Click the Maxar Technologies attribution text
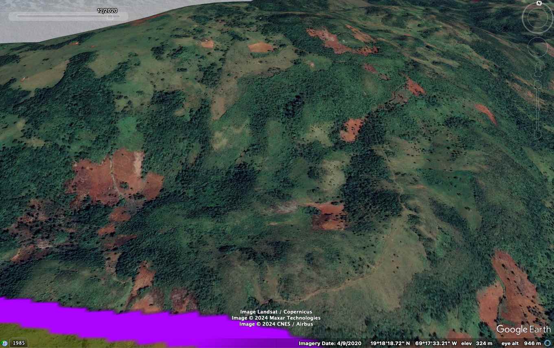Screen dimensions: 554x348 tap(276, 318)
